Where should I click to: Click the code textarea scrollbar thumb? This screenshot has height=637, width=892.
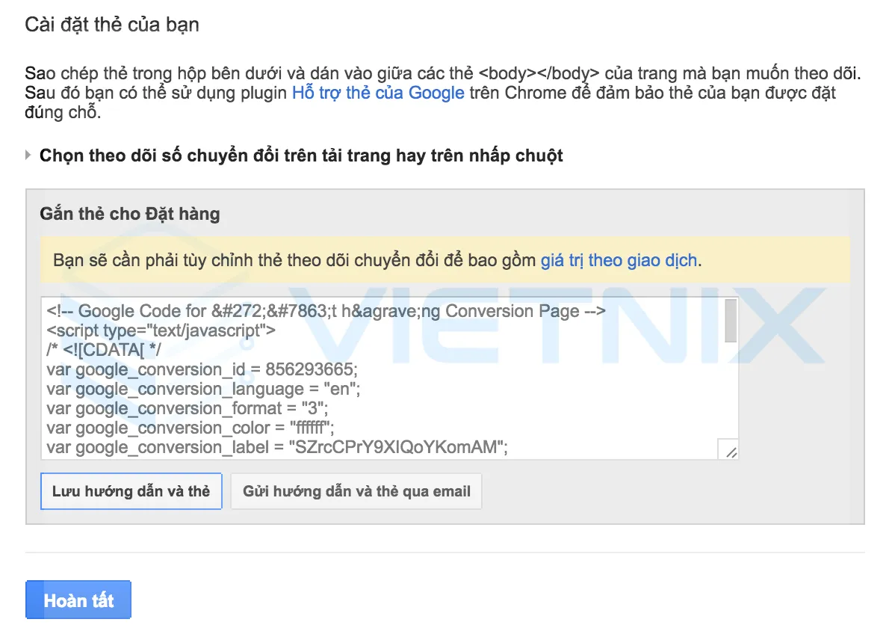coord(731,321)
